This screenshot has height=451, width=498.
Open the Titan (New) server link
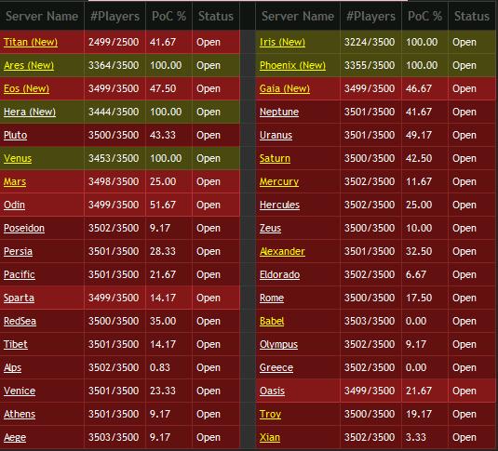[x=31, y=42]
